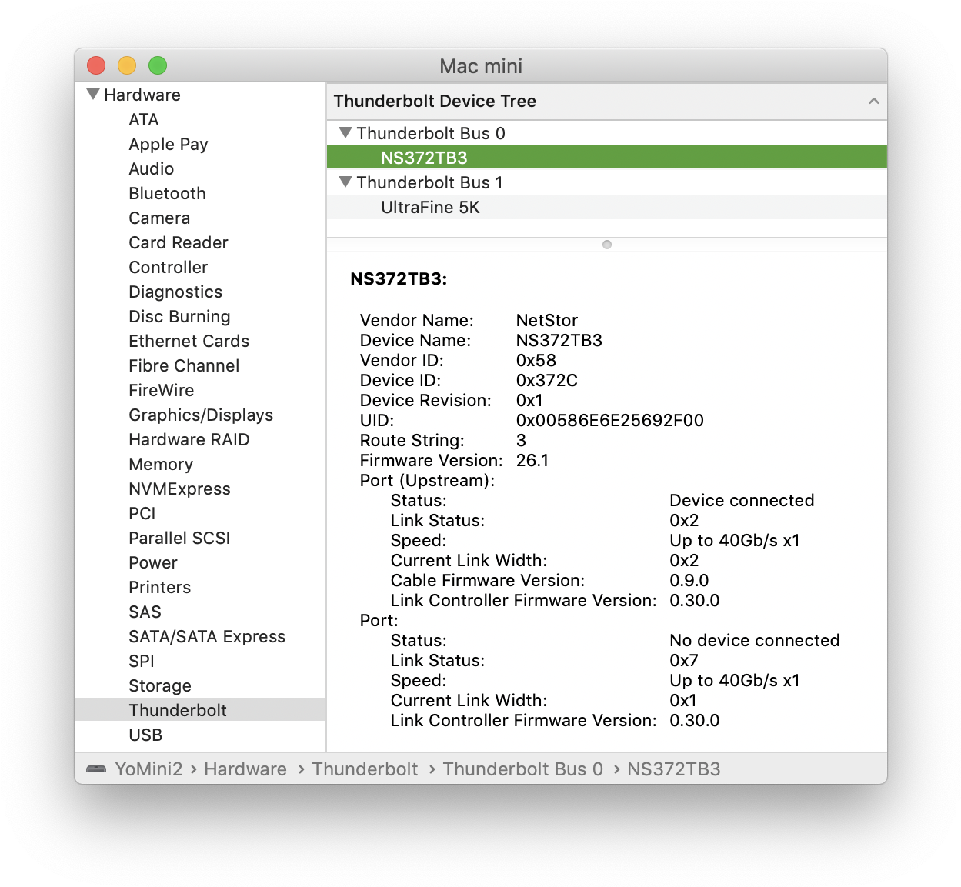Open the PCI category
This screenshot has height=887, width=961.
coord(142,513)
